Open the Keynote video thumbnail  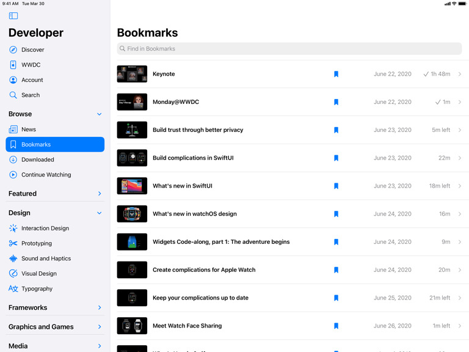(132, 74)
